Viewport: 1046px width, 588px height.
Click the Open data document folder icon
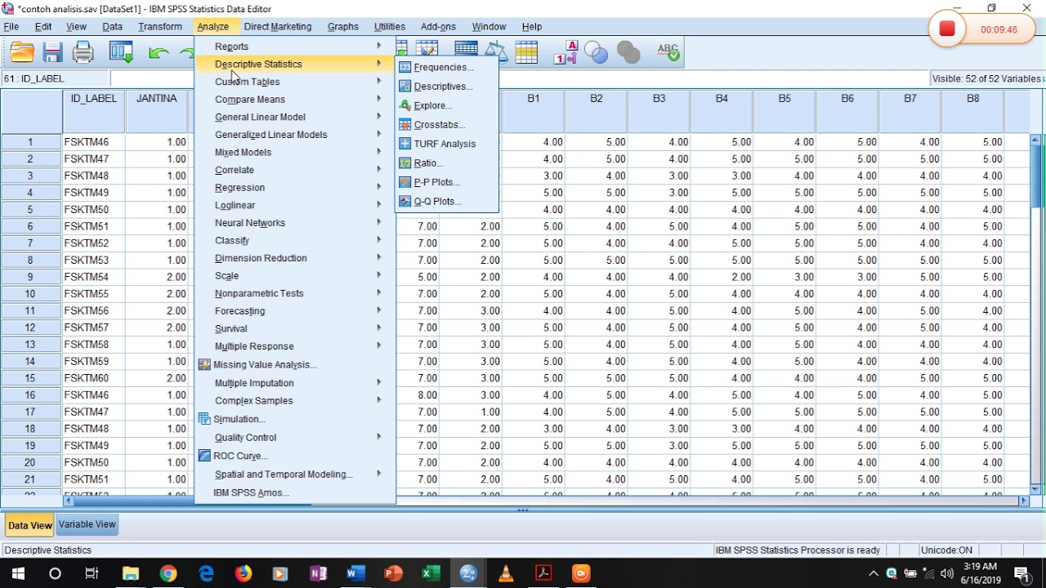tap(22, 53)
